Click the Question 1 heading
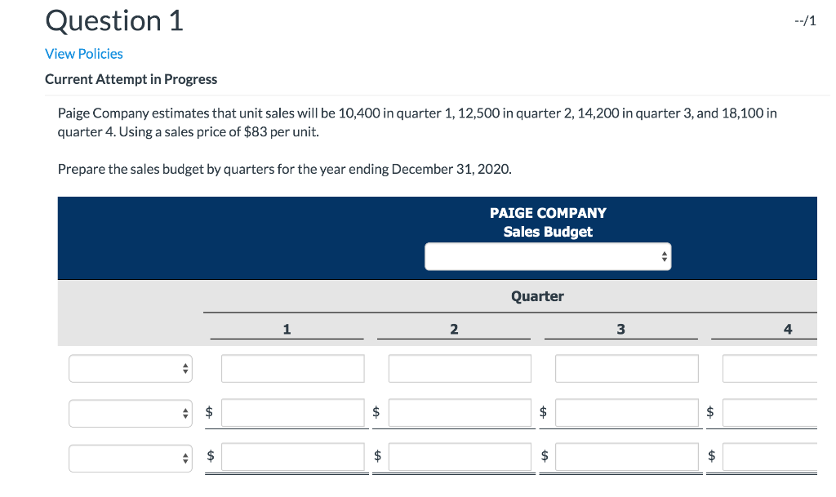The height and width of the screenshot is (497, 836). tap(113, 21)
